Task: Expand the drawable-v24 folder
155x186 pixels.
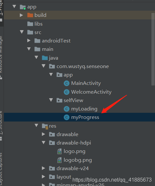Action: (44, 168)
